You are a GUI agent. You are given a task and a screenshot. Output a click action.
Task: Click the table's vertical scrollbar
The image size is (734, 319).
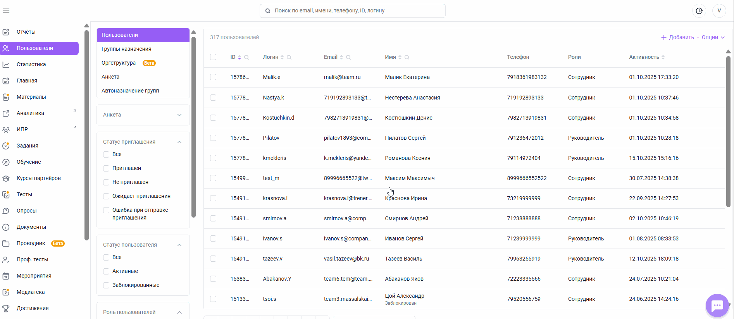click(x=728, y=132)
